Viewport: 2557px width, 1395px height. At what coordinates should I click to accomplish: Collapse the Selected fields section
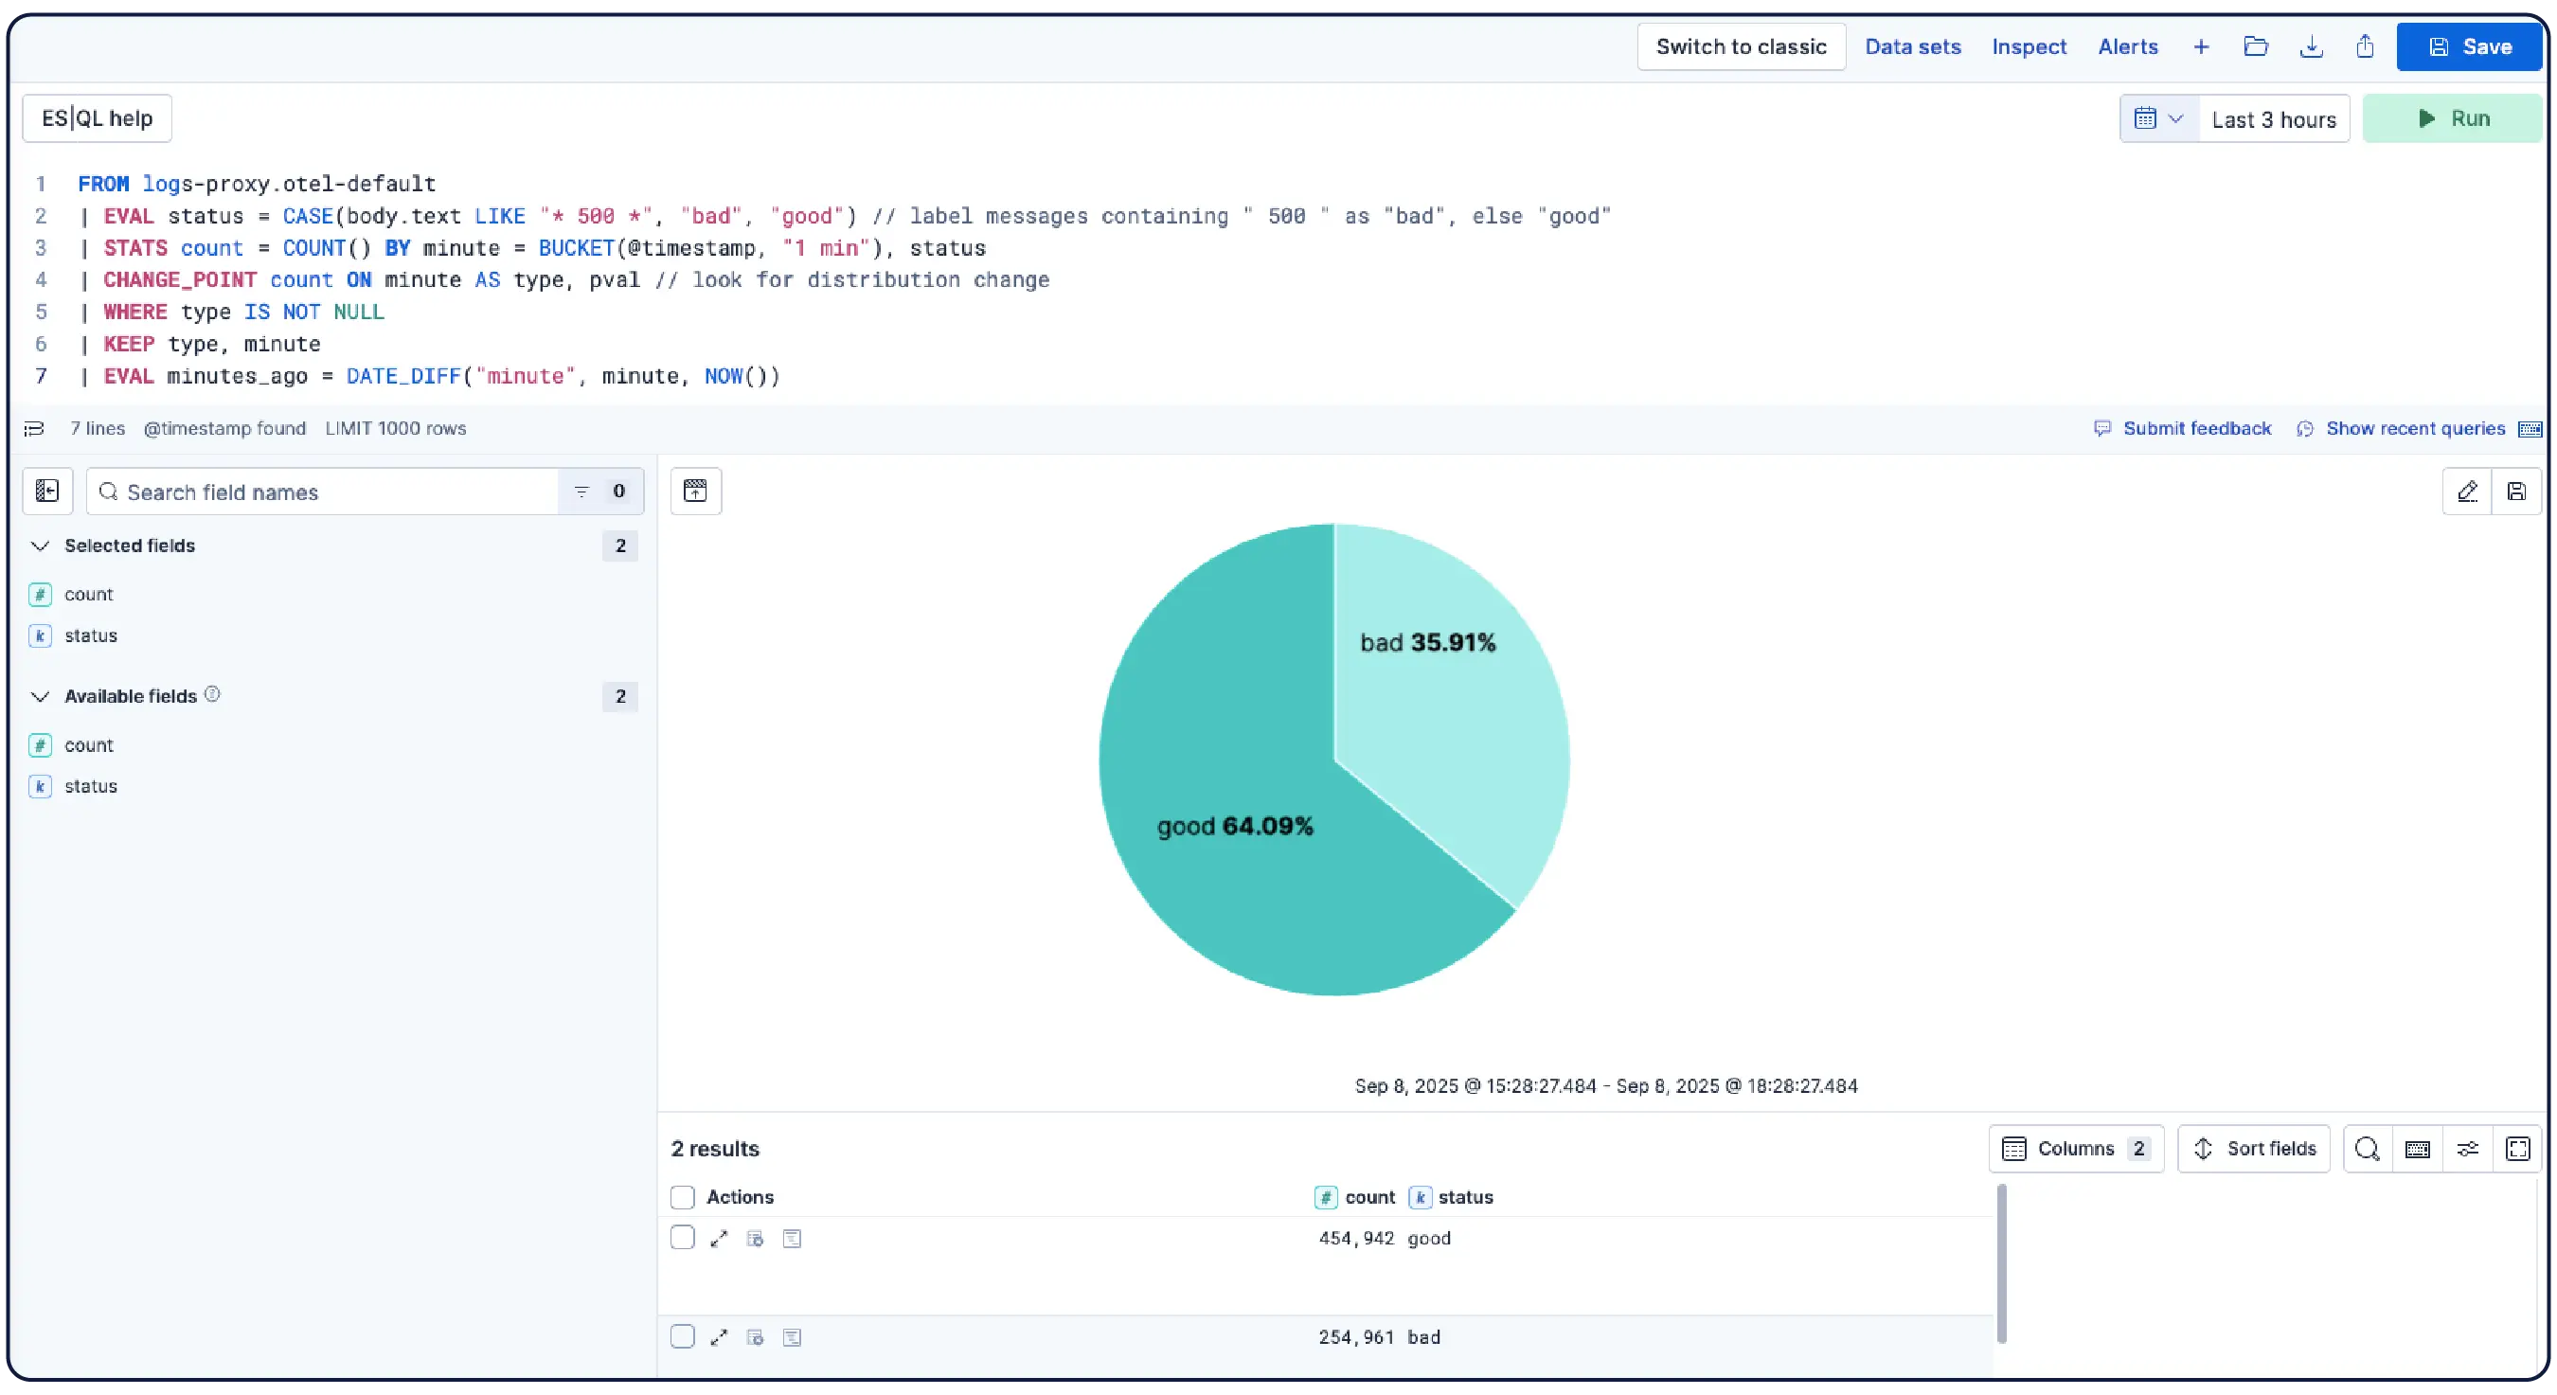click(41, 545)
